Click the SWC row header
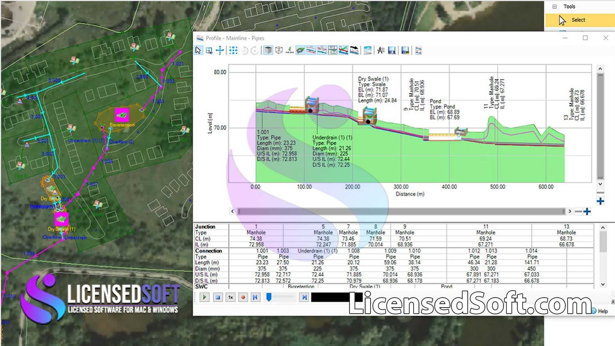This screenshot has height=346, width=615. pos(201,286)
